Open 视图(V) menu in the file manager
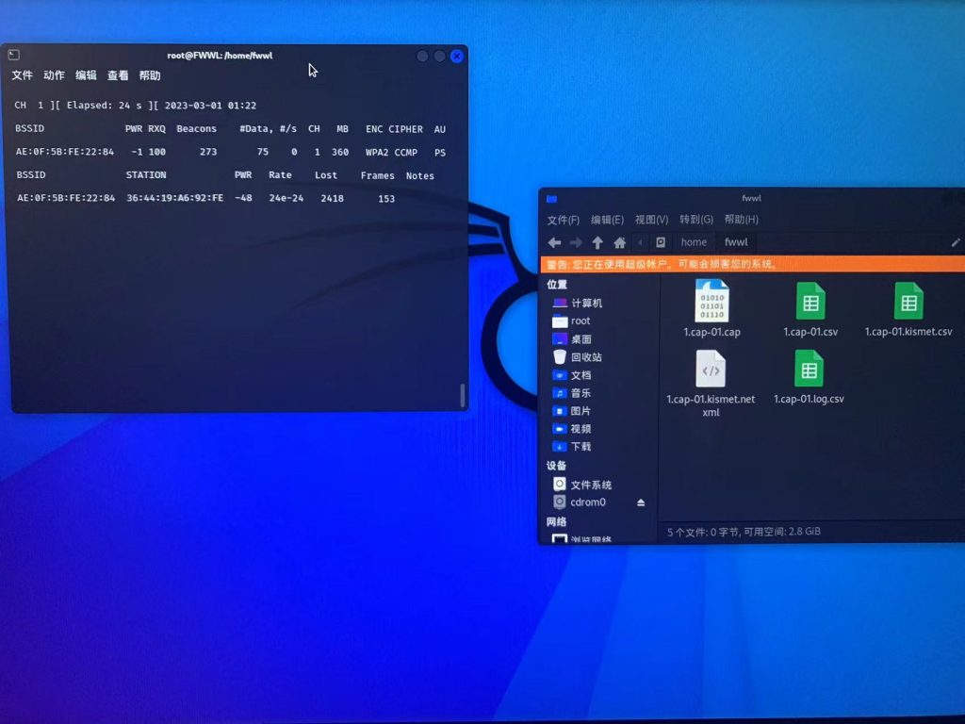The height and width of the screenshot is (724, 965). point(652,220)
